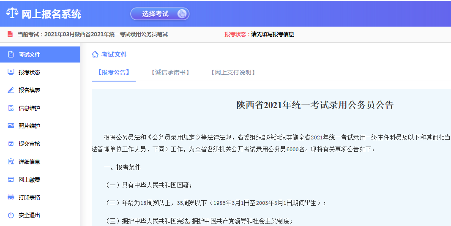The image size is (451, 226).
Task: Click the paragraph starting 根据公务员法和
Action: (x=277, y=137)
